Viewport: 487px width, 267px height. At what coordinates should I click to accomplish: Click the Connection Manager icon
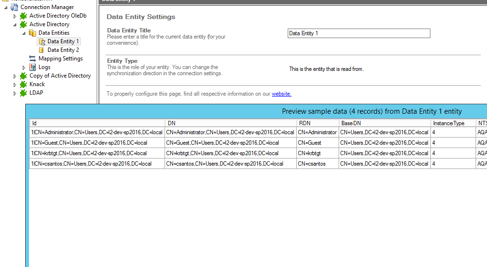pyautogui.click(x=14, y=7)
